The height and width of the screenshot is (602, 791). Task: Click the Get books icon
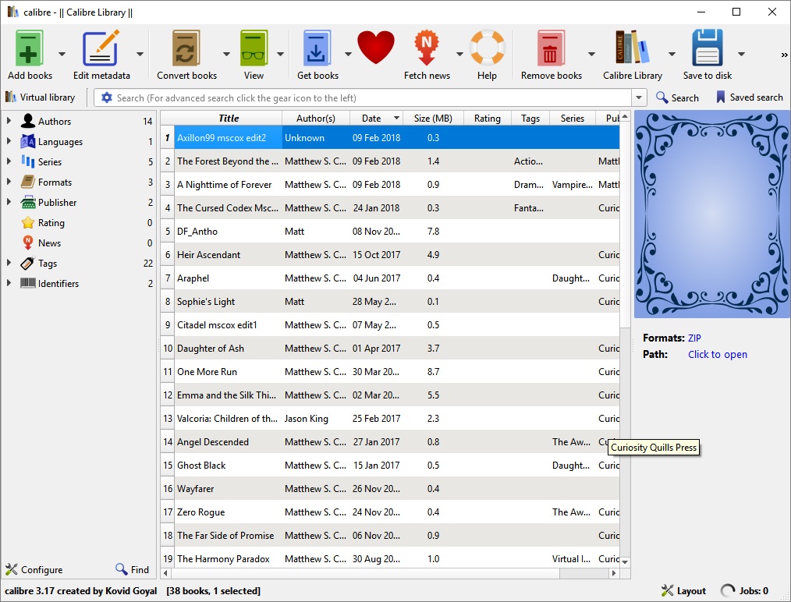tap(317, 48)
